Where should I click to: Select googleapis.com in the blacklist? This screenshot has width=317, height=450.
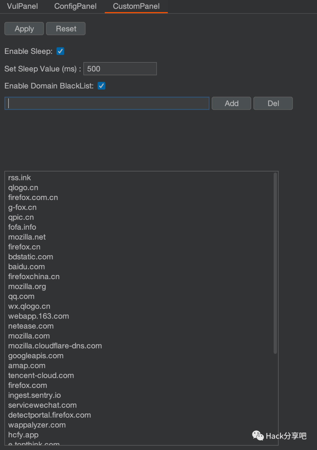[36, 356]
